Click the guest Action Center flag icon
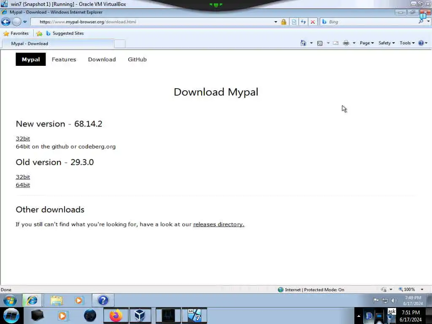Viewport: 432px width, 324px height. coord(376,300)
